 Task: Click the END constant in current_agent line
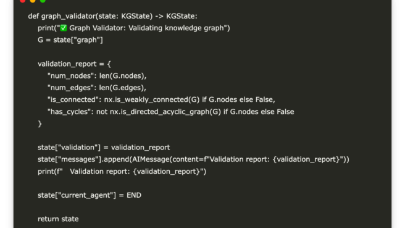[x=134, y=195]
